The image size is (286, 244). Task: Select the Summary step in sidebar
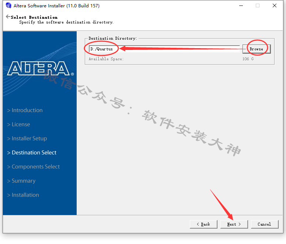pyautogui.click(x=21, y=181)
